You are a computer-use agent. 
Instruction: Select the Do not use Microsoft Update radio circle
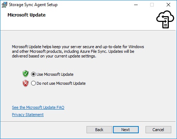(33, 83)
